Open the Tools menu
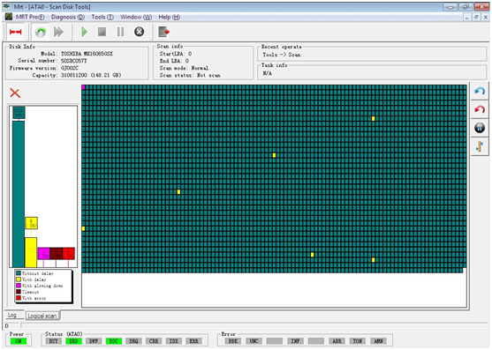 coord(102,17)
